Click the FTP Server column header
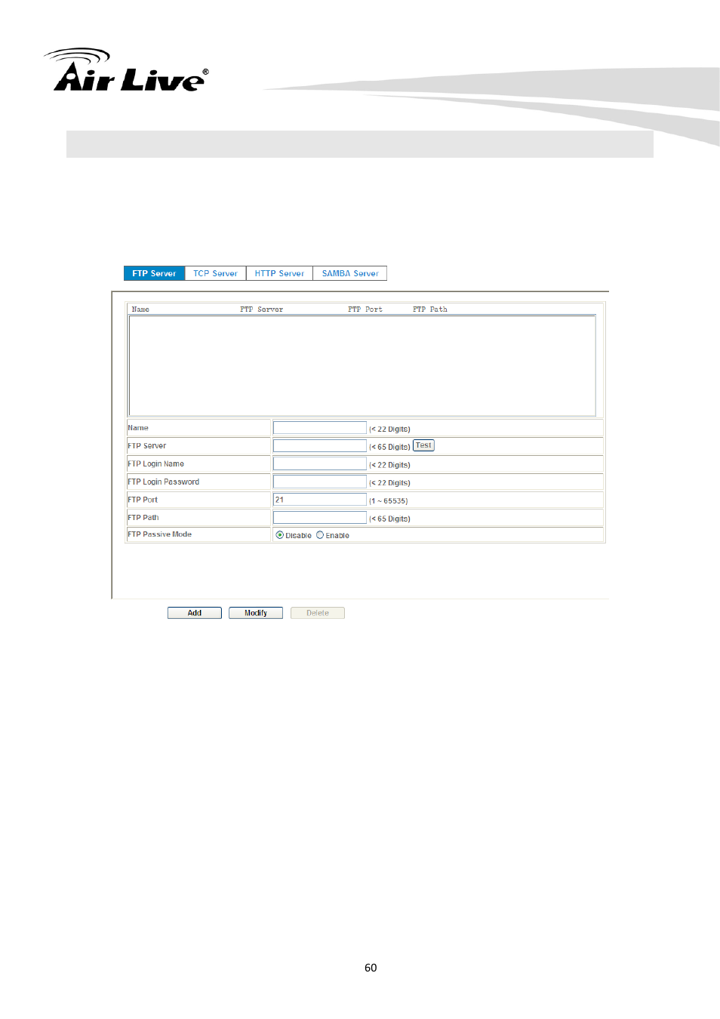 tap(262, 309)
